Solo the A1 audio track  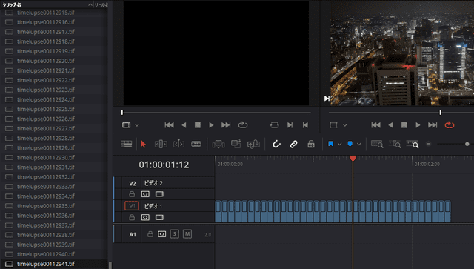(175, 234)
